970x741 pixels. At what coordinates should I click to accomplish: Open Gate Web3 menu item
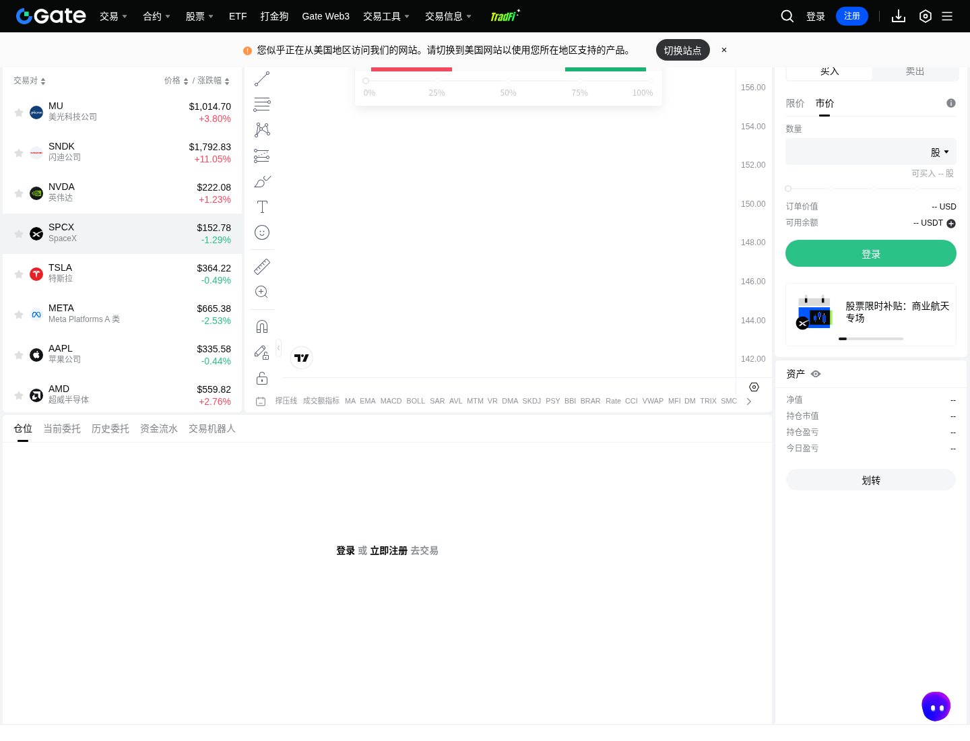pos(326,16)
